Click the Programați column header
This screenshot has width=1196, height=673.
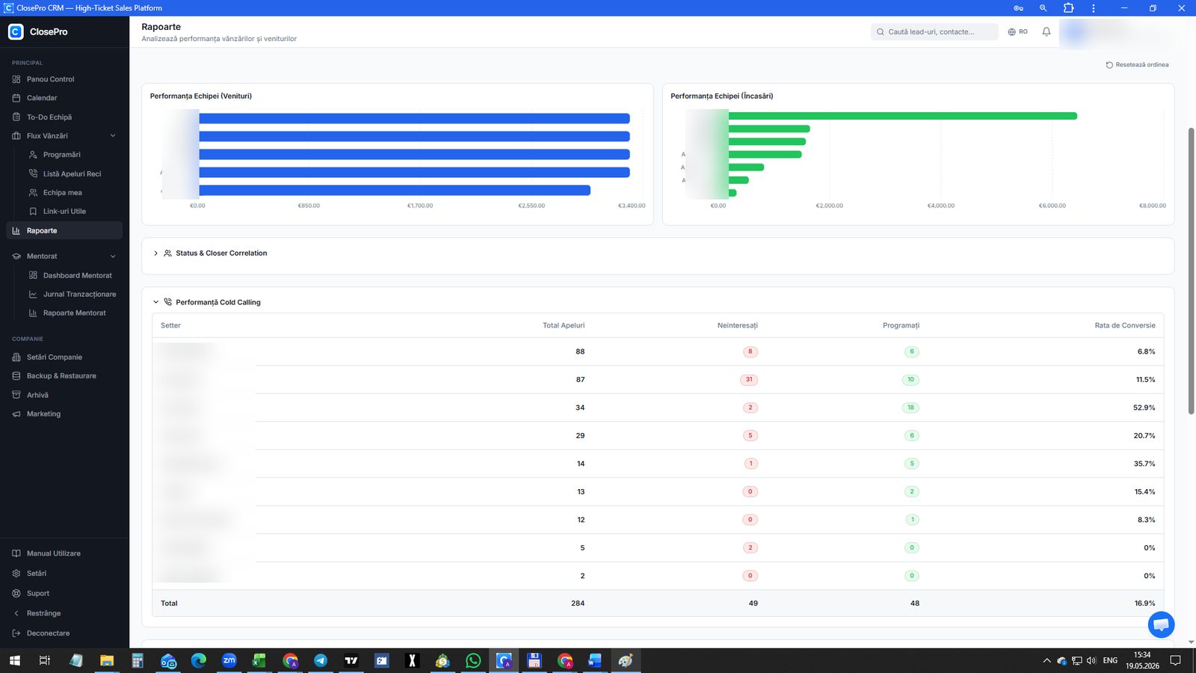(901, 325)
